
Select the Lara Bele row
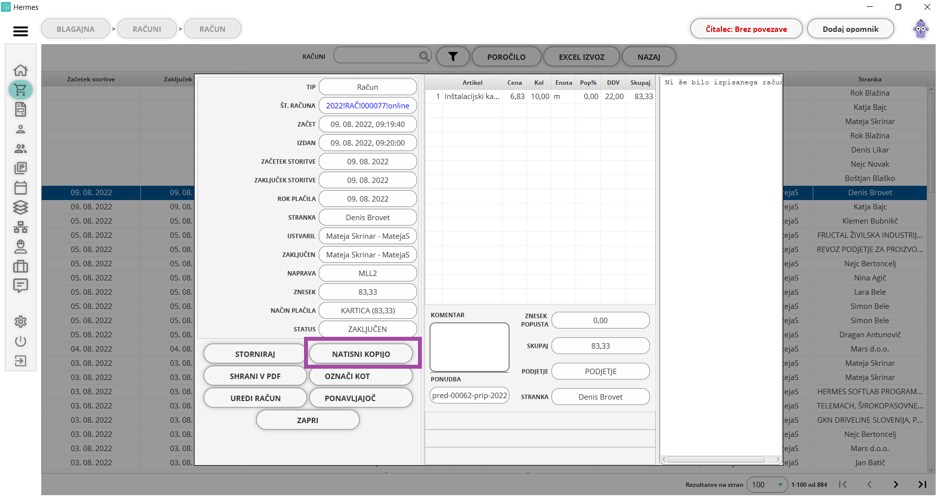(x=870, y=292)
